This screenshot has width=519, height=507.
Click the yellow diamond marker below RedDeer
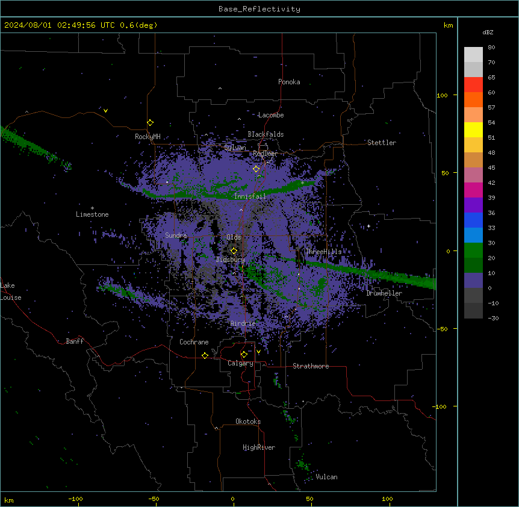point(256,169)
